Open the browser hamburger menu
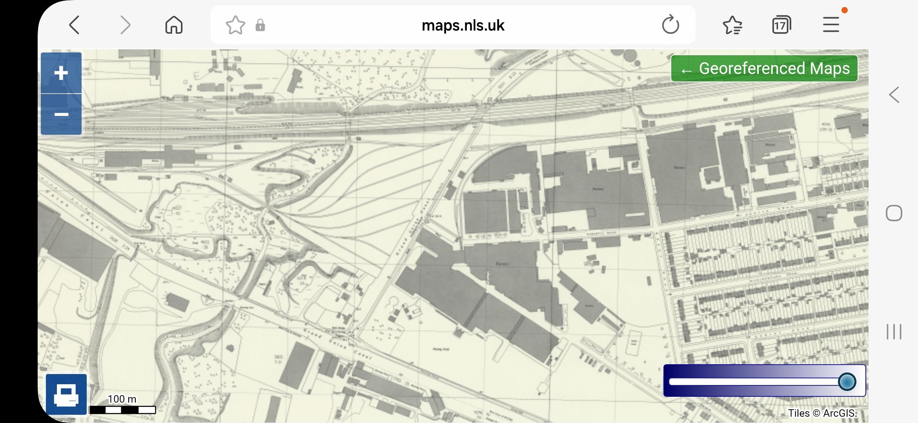Viewport: 918px width, 423px height. coord(831,25)
